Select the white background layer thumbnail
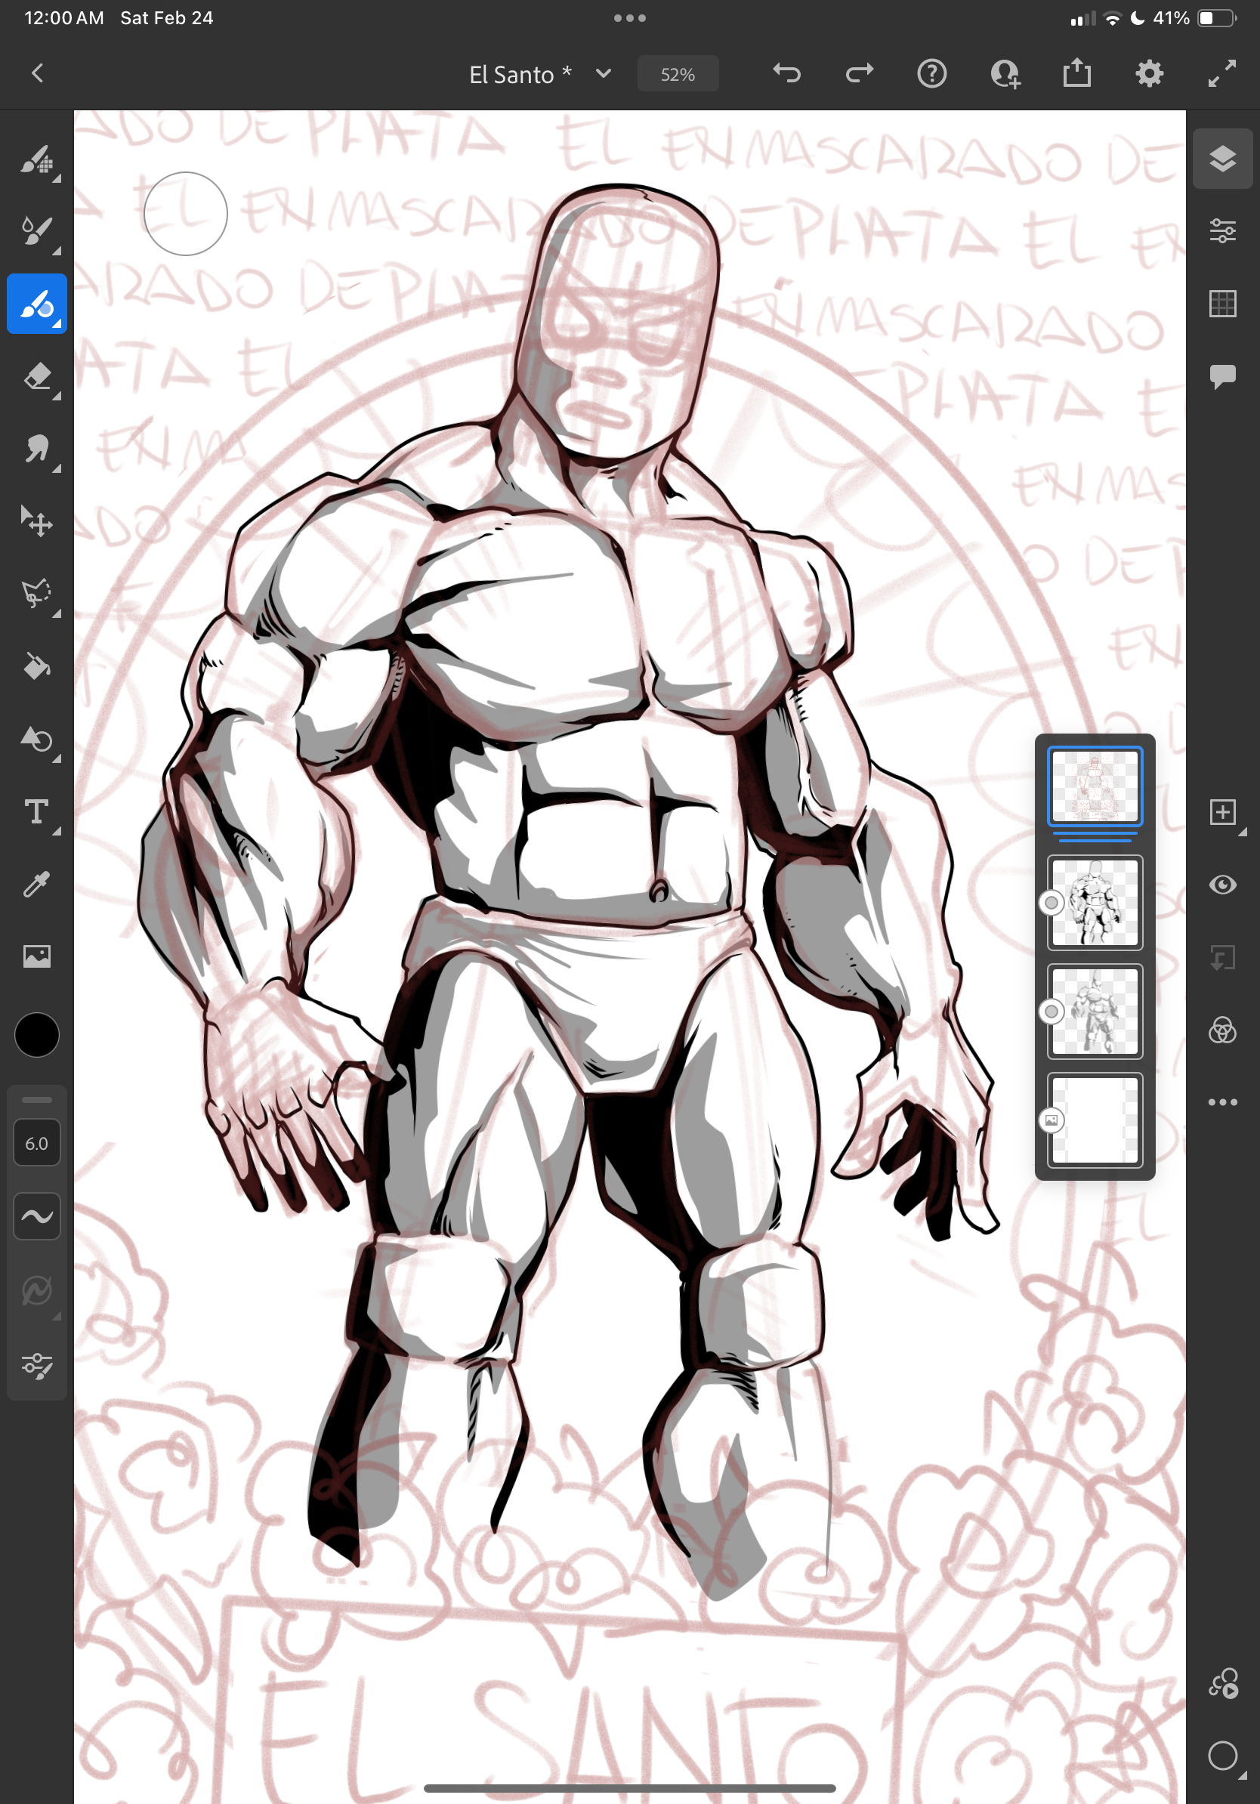 [1095, 1120]
